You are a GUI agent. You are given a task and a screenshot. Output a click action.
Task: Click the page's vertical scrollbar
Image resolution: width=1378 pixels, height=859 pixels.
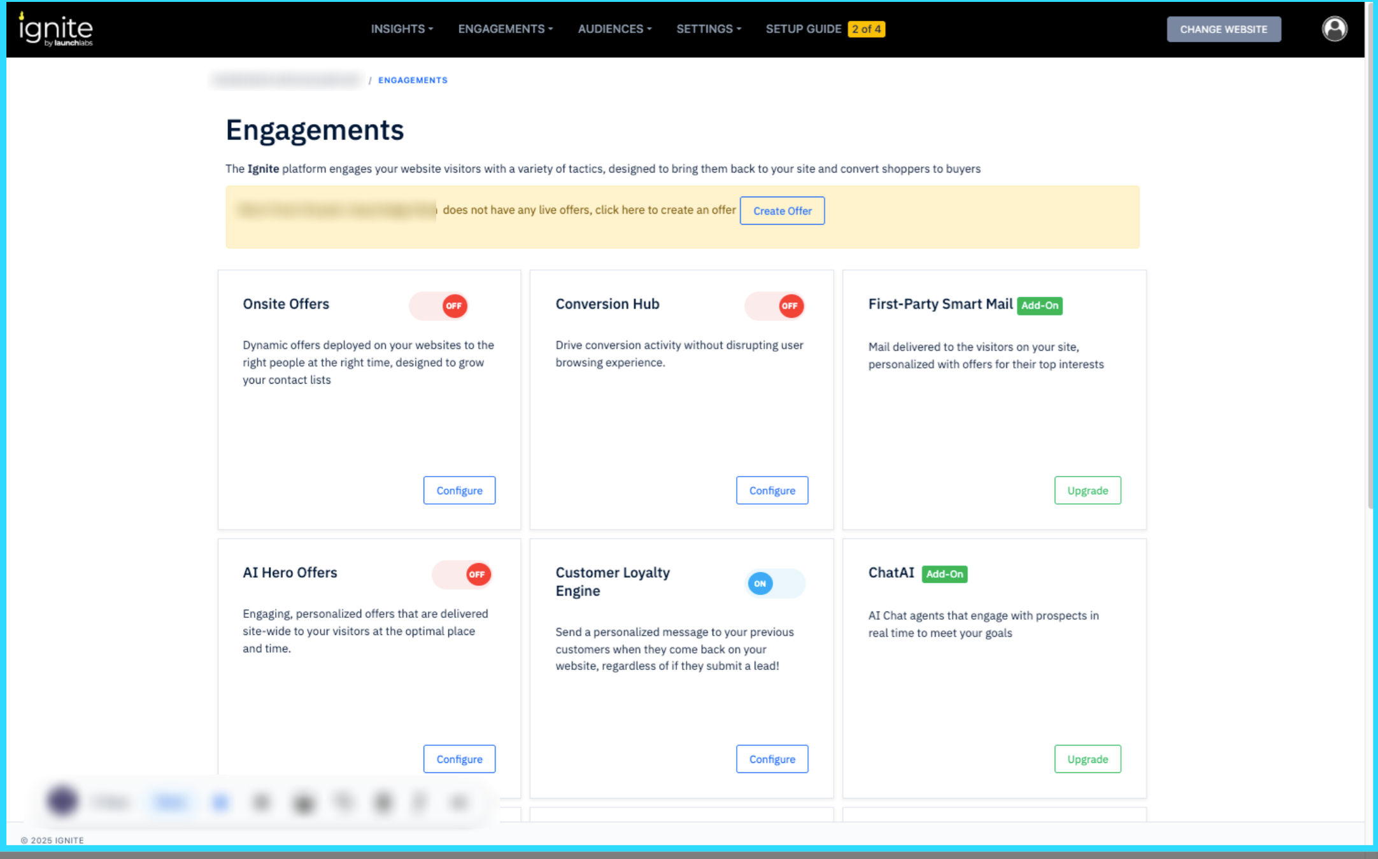coord(1370,255)
